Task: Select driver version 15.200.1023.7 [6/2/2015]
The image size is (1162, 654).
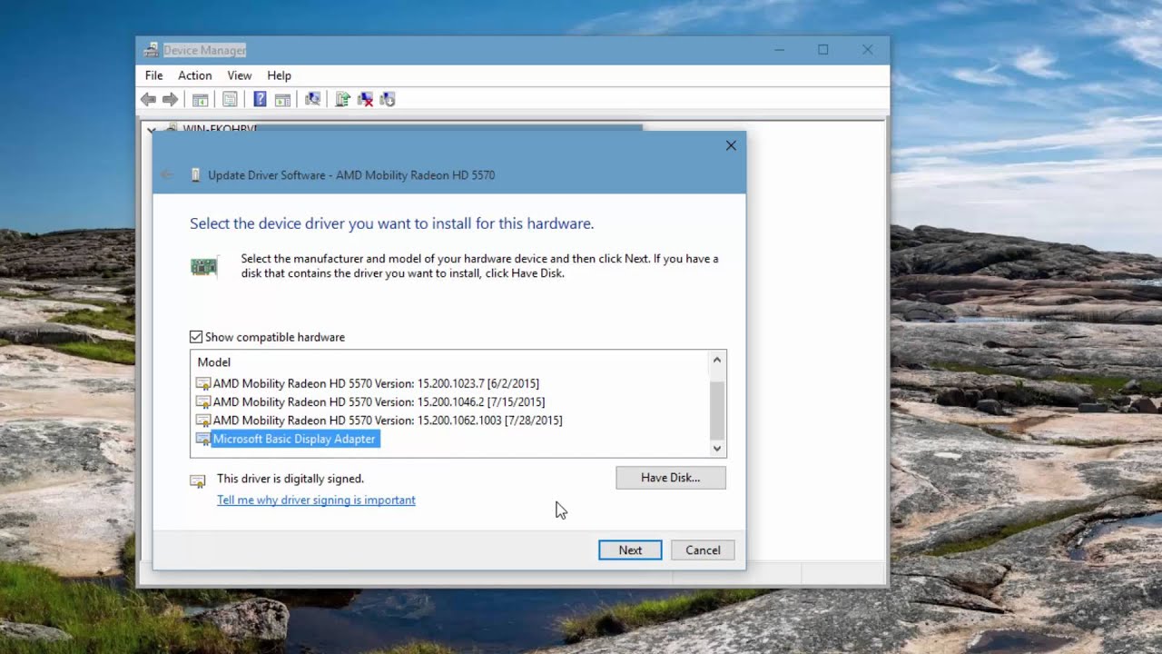Action: pos(376,383)
